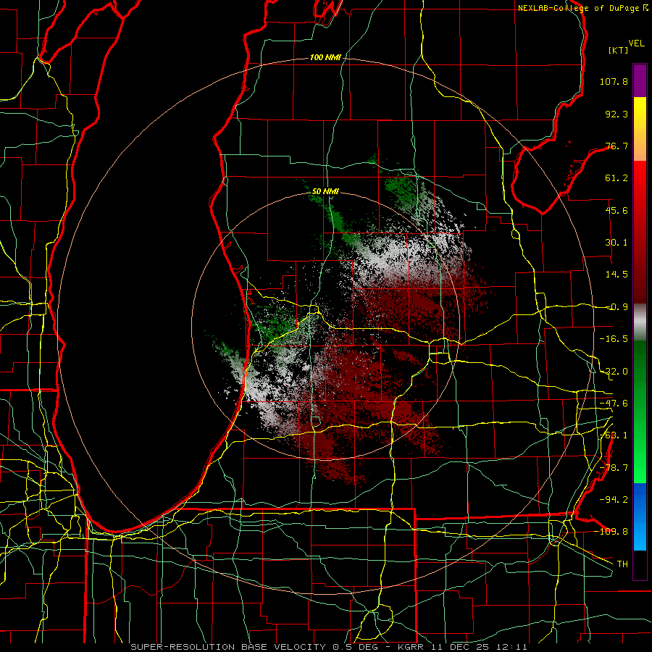The width and height of the screenshot is (652, 652).
Task: Click the 76.7 legend value
Action: click(617, 146)
